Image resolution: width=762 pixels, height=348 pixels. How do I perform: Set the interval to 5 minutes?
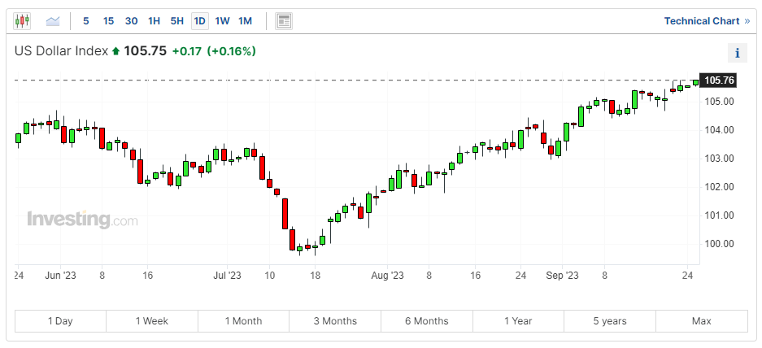[x=86, y=20]
